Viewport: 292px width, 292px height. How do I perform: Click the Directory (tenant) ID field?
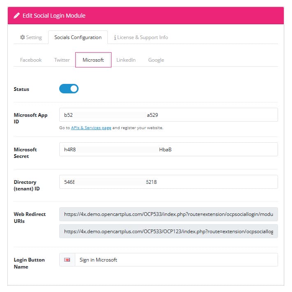(169, 182)
